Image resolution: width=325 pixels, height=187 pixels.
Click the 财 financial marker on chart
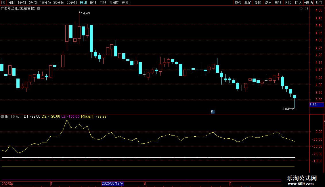[213, 112]
